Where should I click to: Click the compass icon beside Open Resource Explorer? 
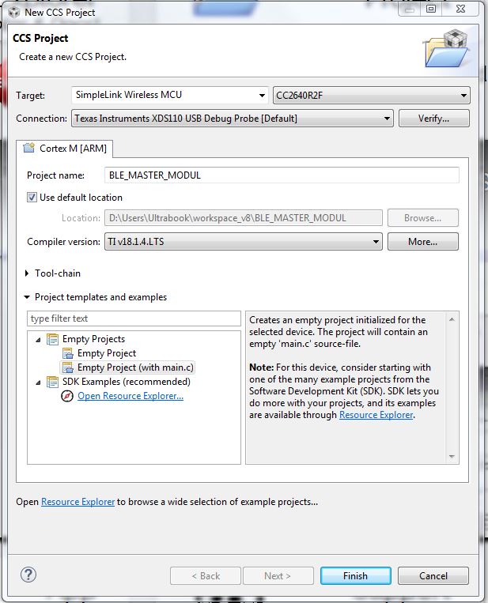(x=67, y=396)
